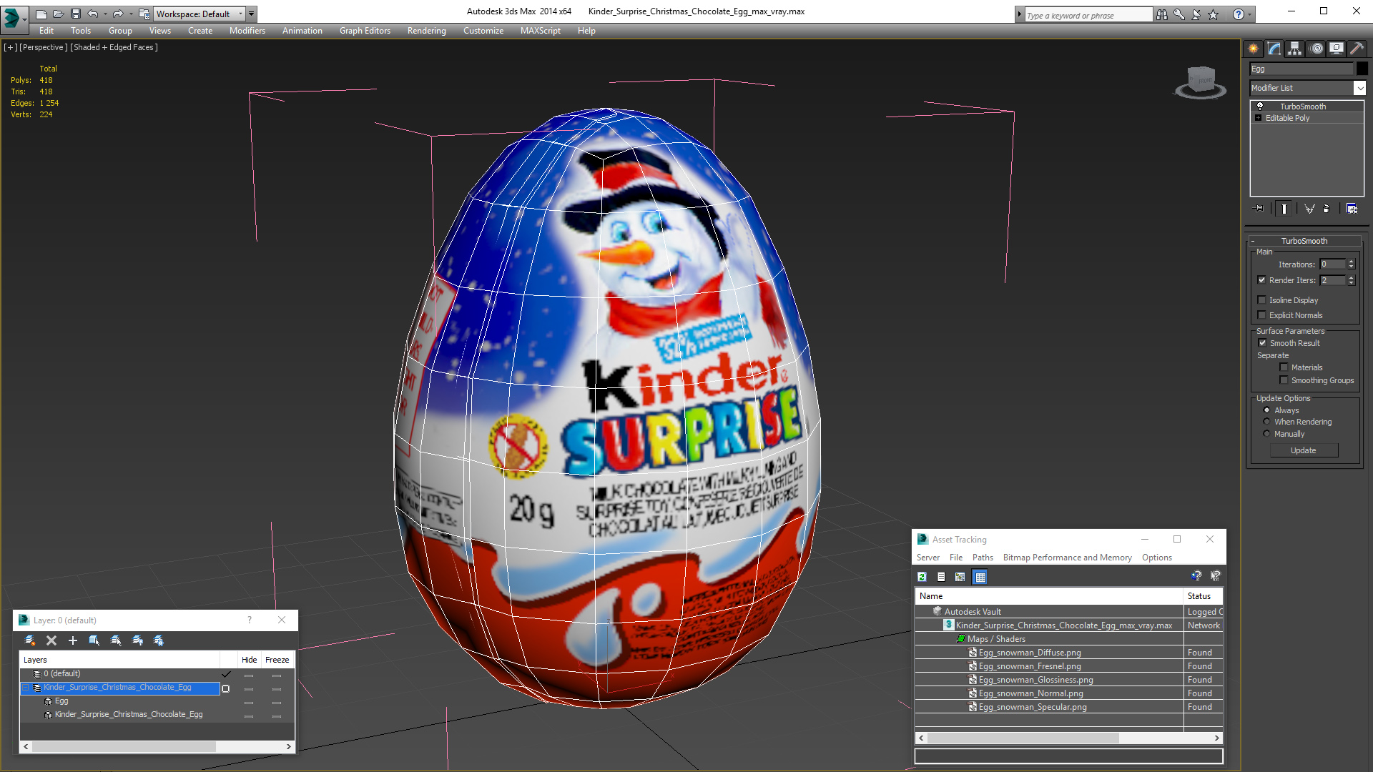
Task: Select the When Rendering update option
Action: pos(1266,422)
